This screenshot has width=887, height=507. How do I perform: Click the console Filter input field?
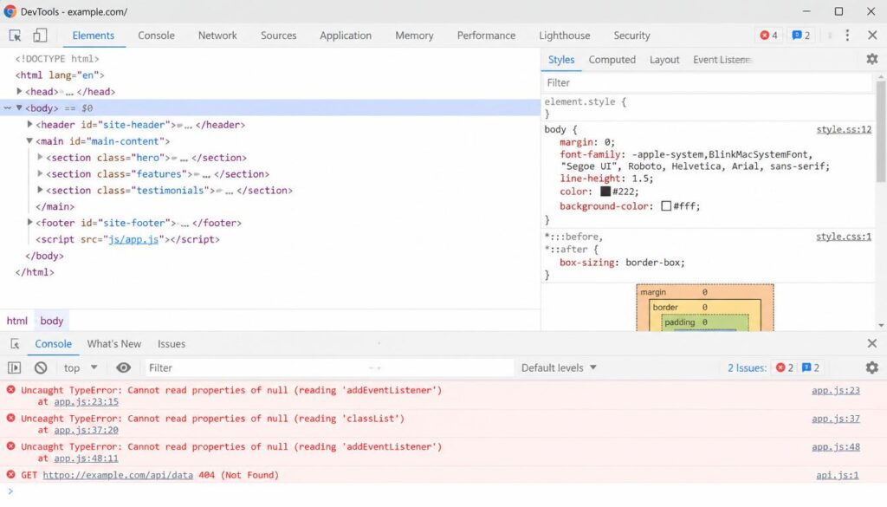328,367
